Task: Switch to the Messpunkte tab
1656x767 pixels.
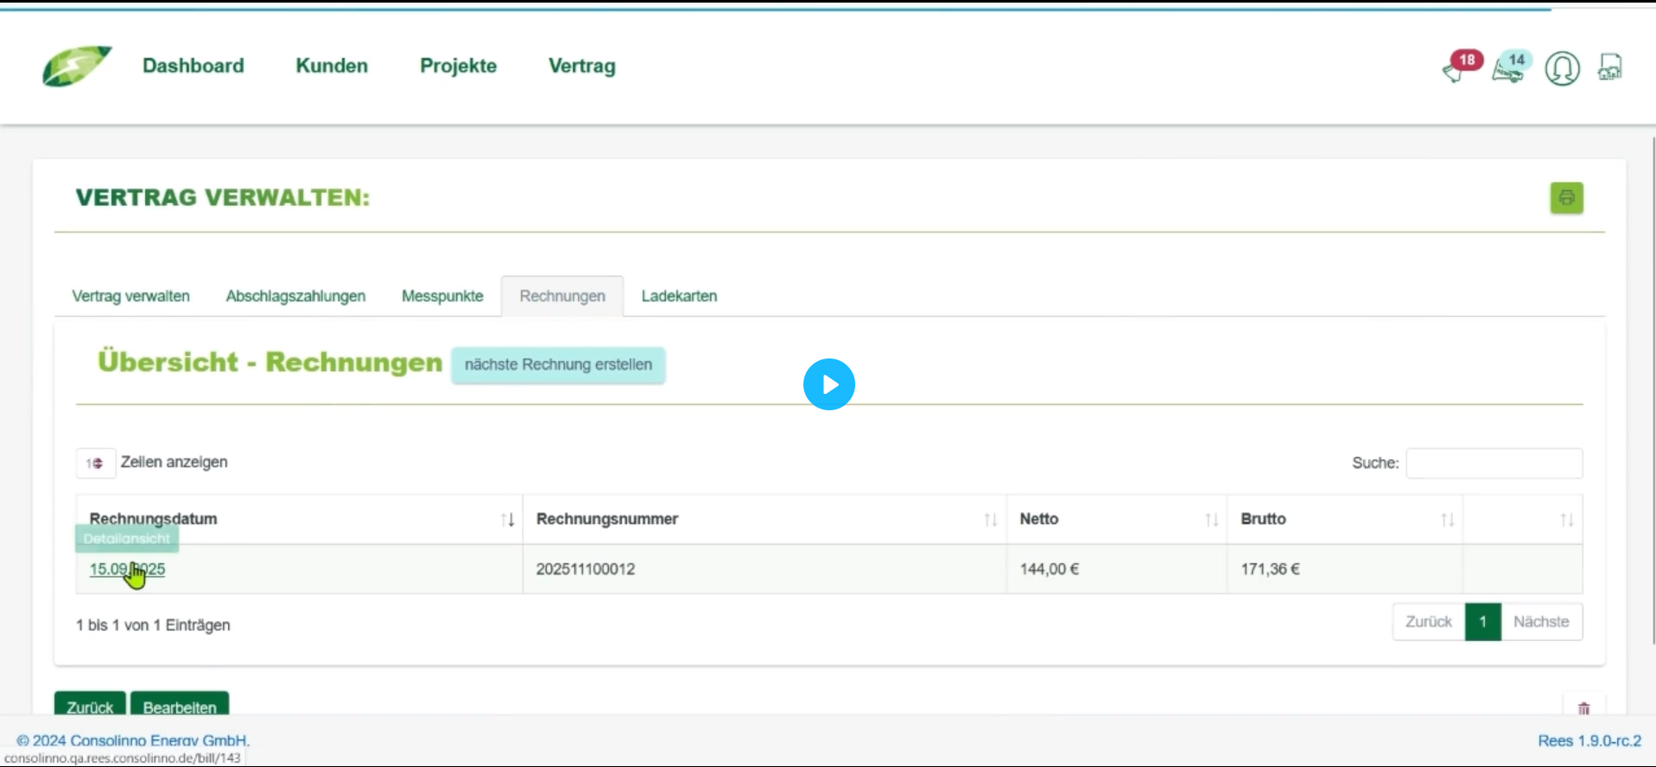Action: [442, 296]
